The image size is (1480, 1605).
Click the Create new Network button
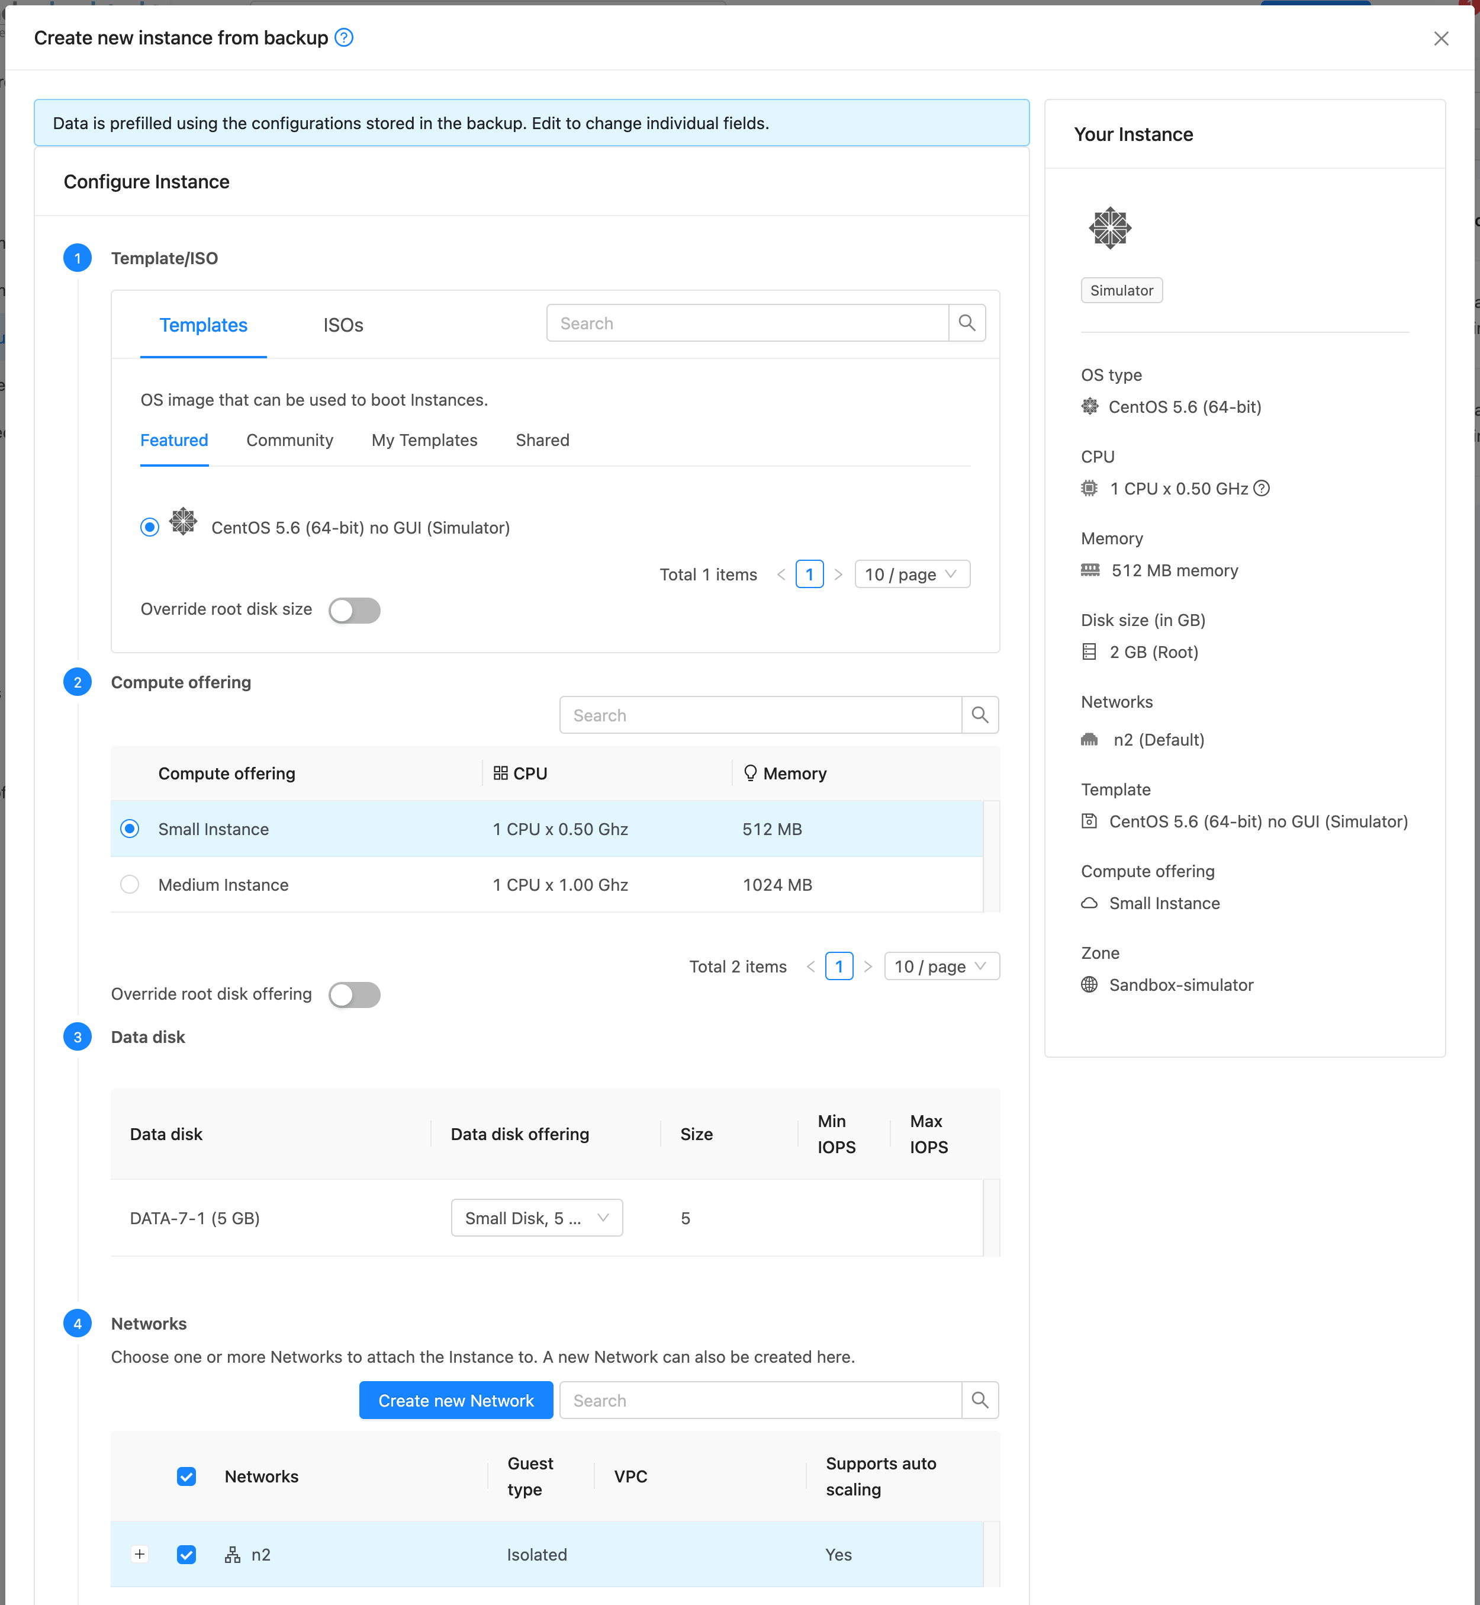pyautogui.click(x=455, y=1400)
